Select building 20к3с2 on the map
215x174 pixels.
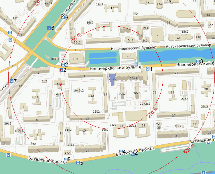(145, 103)
